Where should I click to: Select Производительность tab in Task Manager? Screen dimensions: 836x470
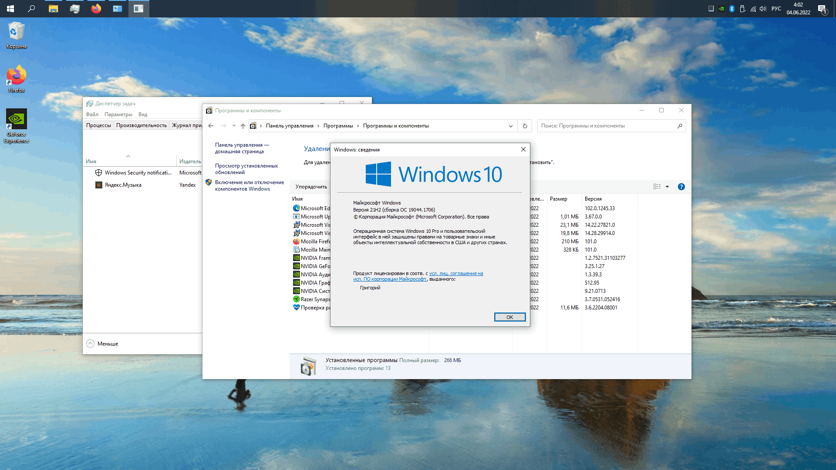point(139,125)
